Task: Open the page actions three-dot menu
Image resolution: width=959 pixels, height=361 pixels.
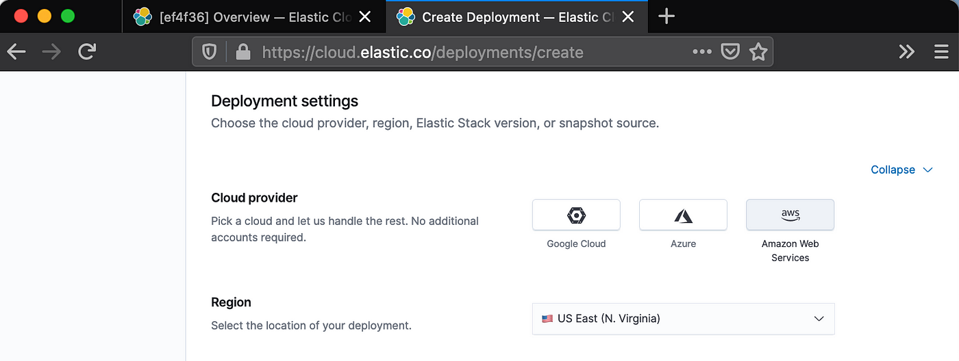Action: pyautogui.click(x=702, y=52)
